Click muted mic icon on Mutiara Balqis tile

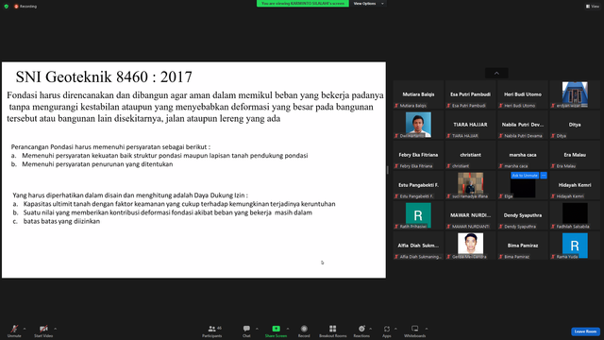coord(396,106)
